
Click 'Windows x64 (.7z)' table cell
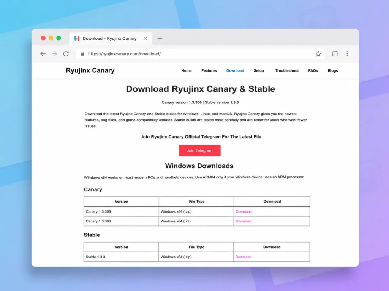click(x=196, y=221)
